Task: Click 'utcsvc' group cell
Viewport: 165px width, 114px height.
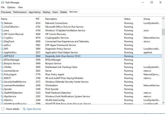Action: 147,42
